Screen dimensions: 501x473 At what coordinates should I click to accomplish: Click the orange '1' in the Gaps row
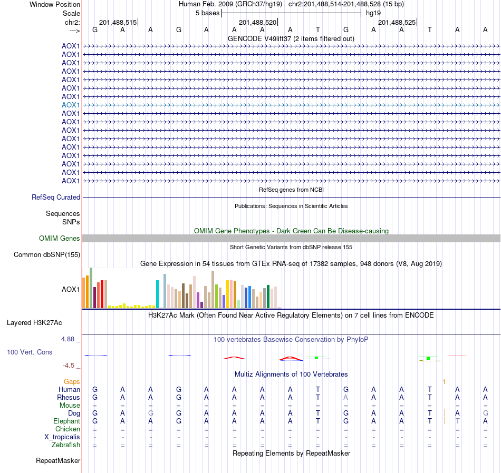pyautogui.click(x=444, y=382)
